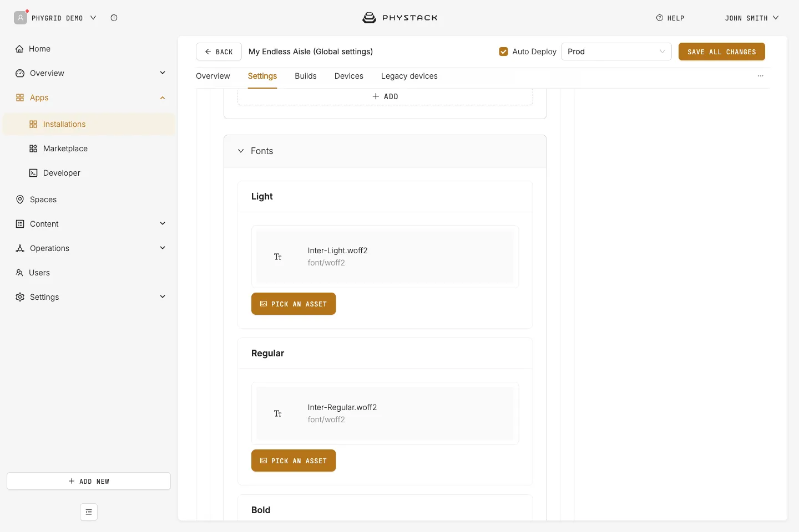Click the Installations icon in sidebar
Viewport: 799px width, 532px height.
[33, 124]
